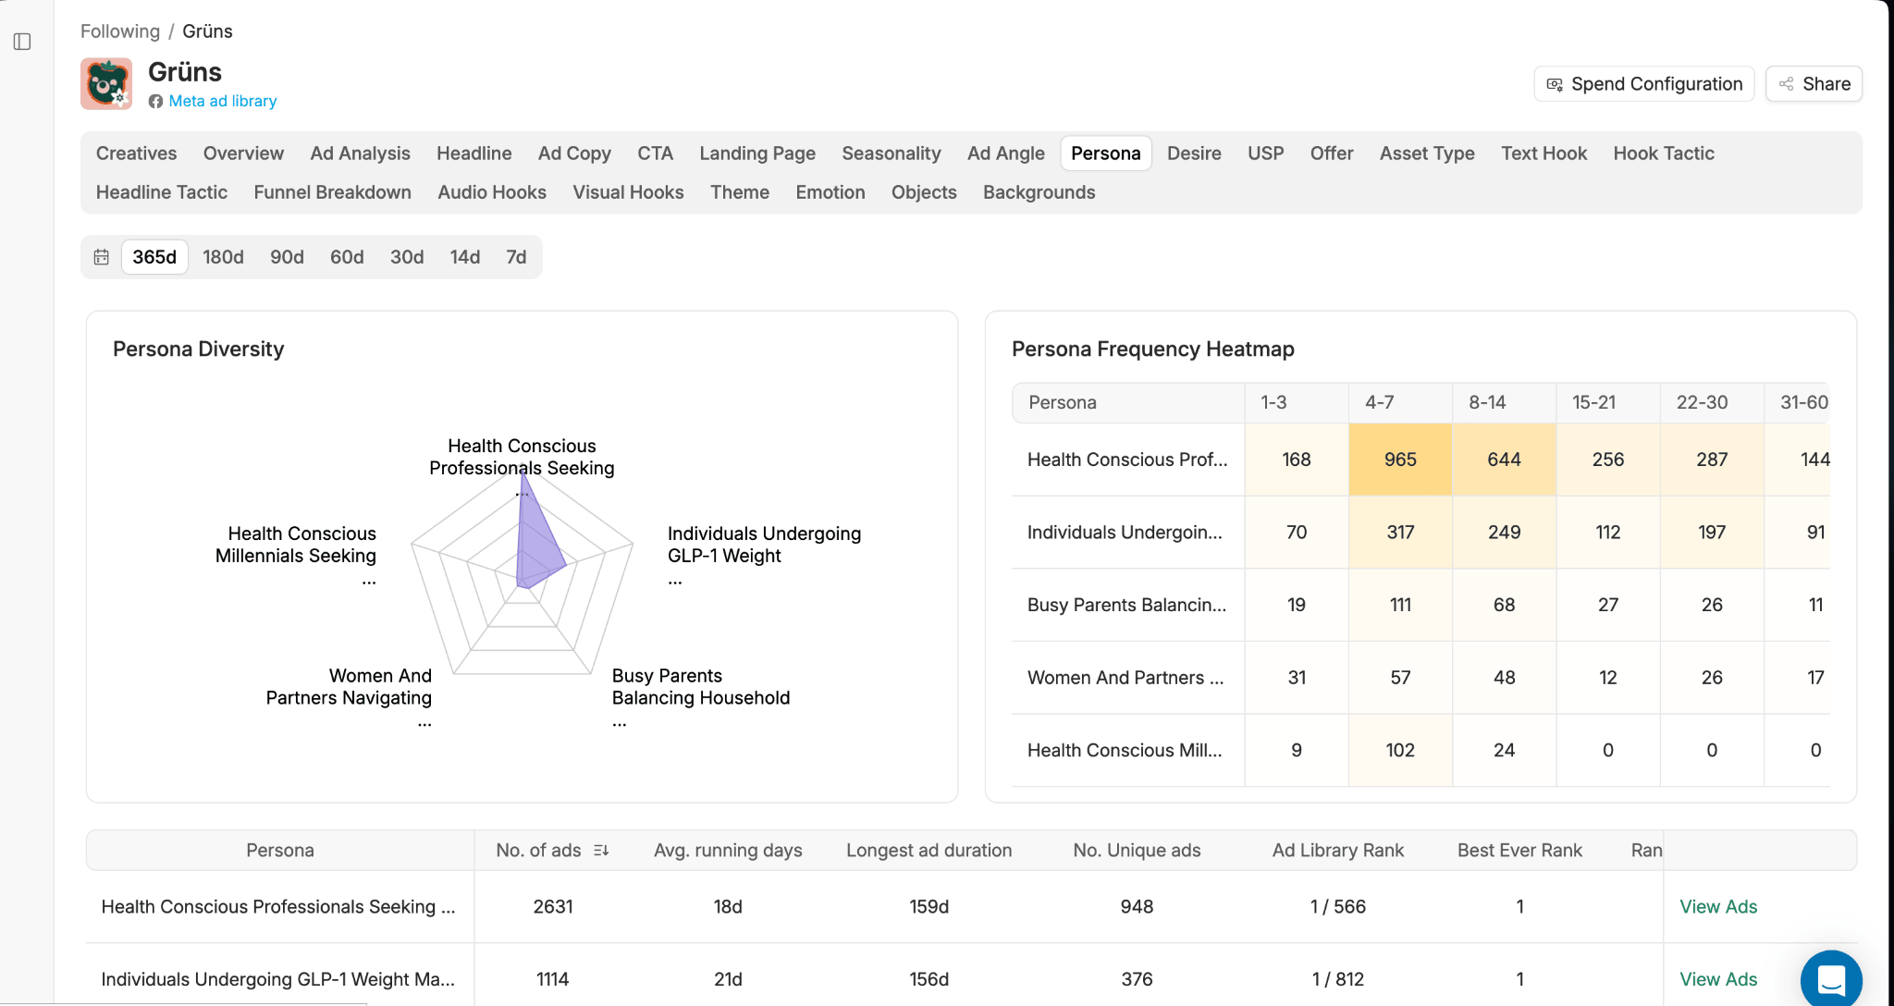Click the Avg. running days column header
The image size is (1894, 1006).
click(728, 851)
